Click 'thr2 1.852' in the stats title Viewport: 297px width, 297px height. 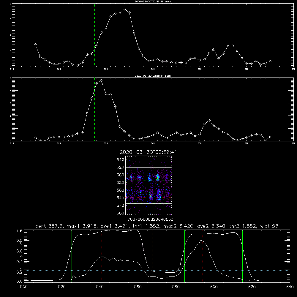tap(243, 226)
